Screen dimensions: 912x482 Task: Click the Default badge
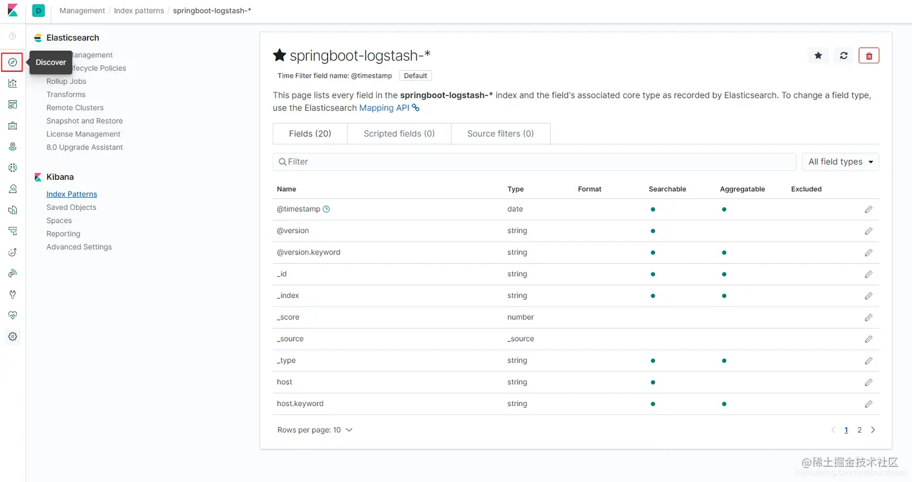click(416, 76)
